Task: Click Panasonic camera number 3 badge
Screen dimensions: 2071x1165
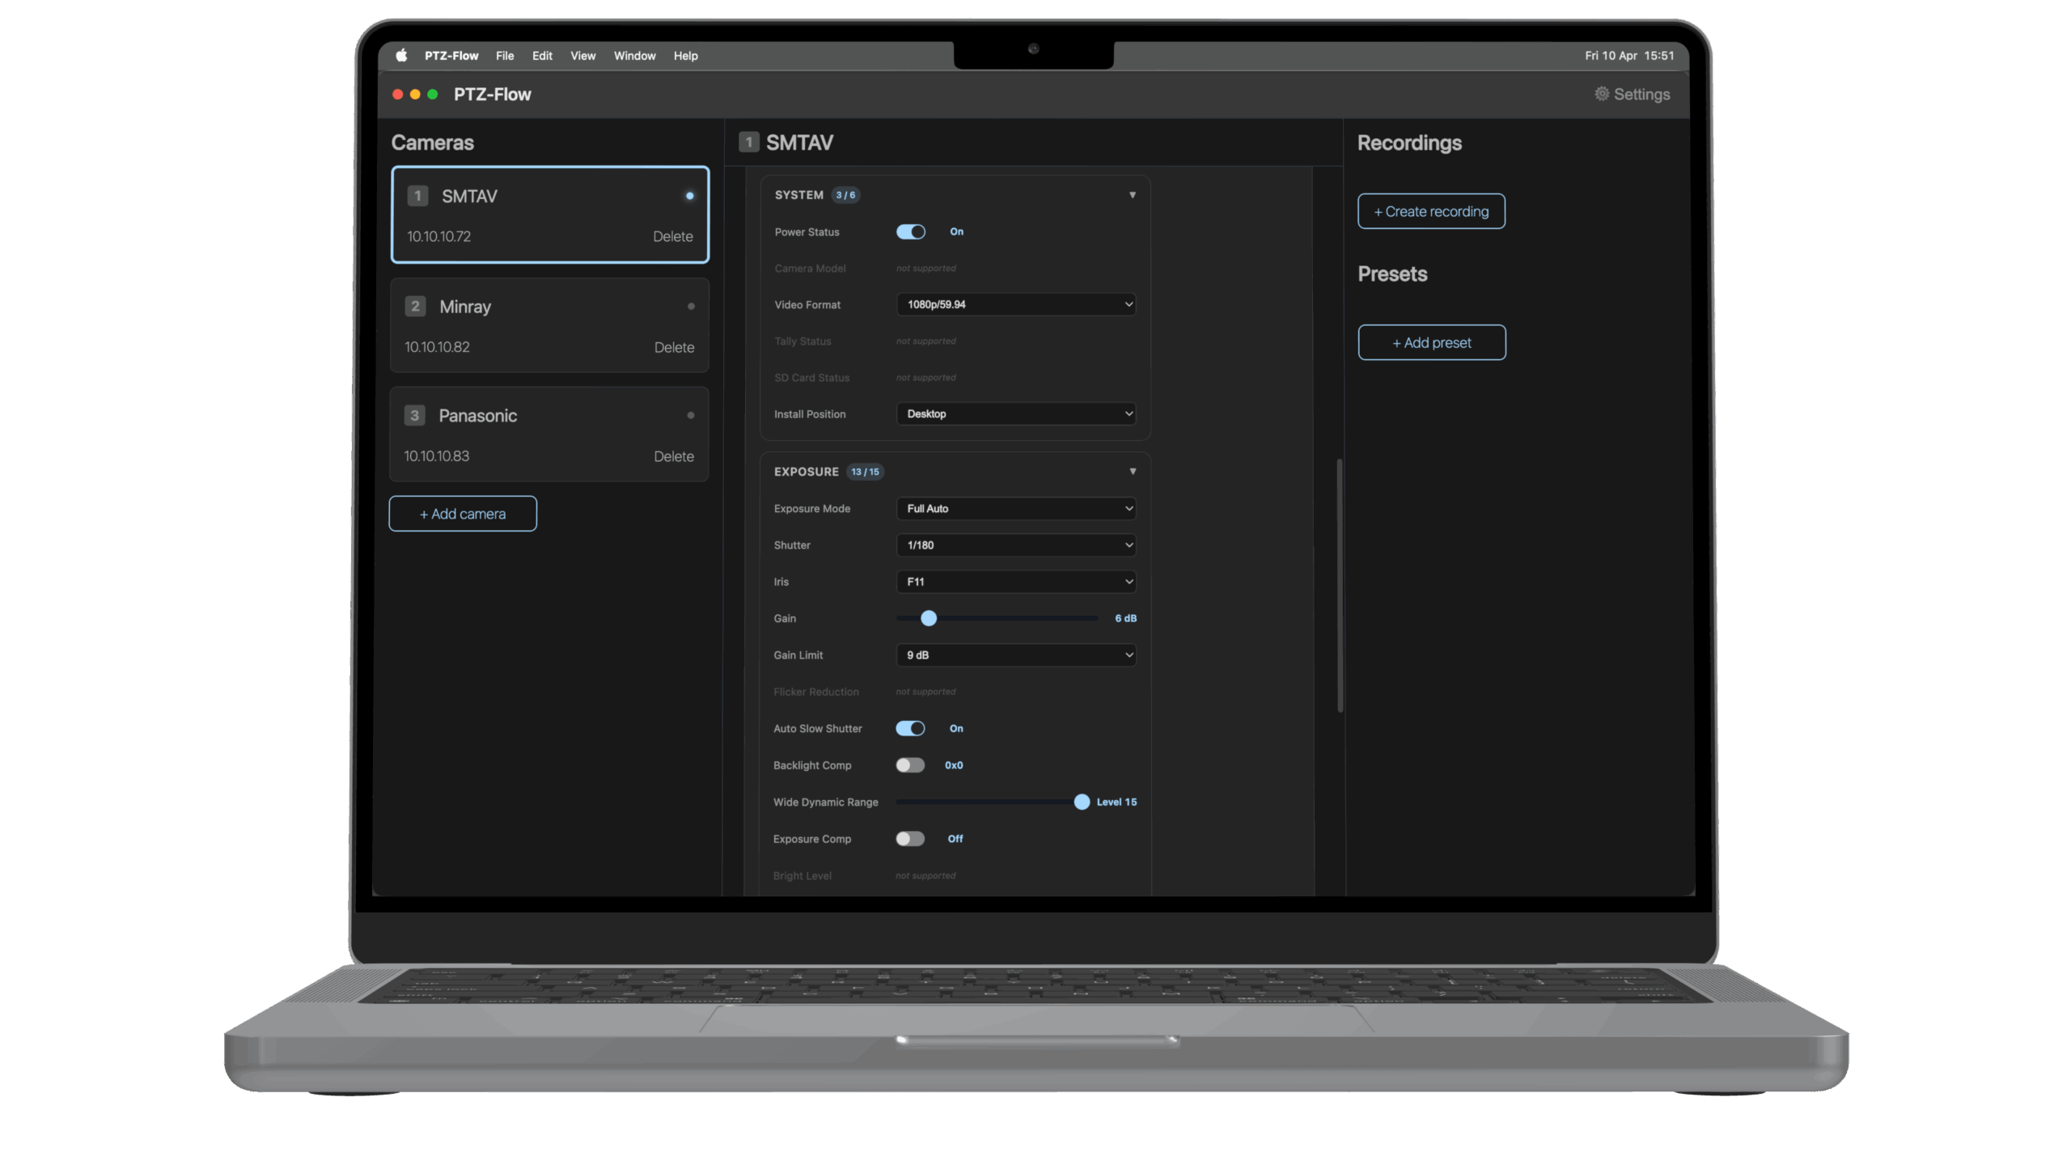Action: click(414, 416)
